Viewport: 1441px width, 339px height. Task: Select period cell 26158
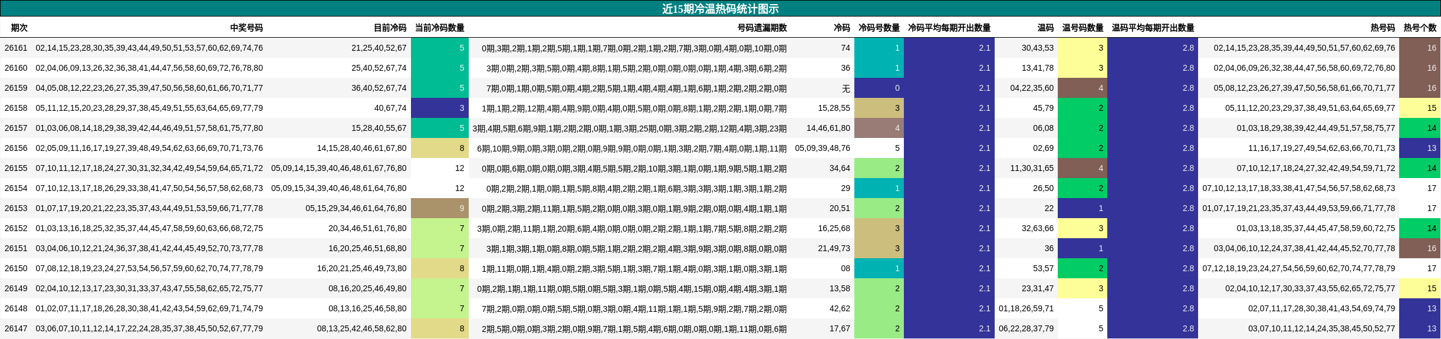point(16,108)
